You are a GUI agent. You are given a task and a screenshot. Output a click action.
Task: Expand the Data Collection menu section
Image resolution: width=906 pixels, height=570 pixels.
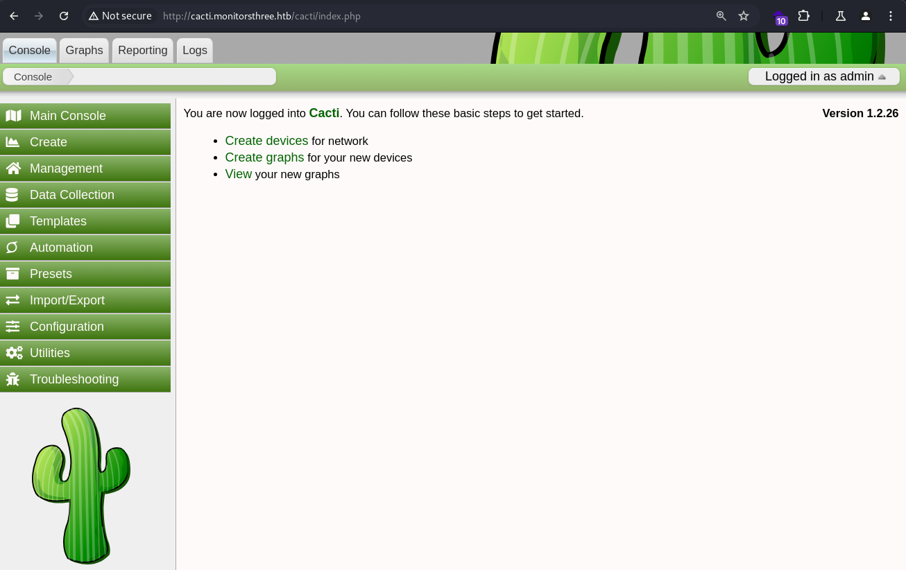[85, 195]
